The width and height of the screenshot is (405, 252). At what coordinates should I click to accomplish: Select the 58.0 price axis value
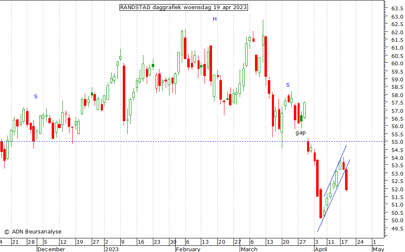[397, 95]
